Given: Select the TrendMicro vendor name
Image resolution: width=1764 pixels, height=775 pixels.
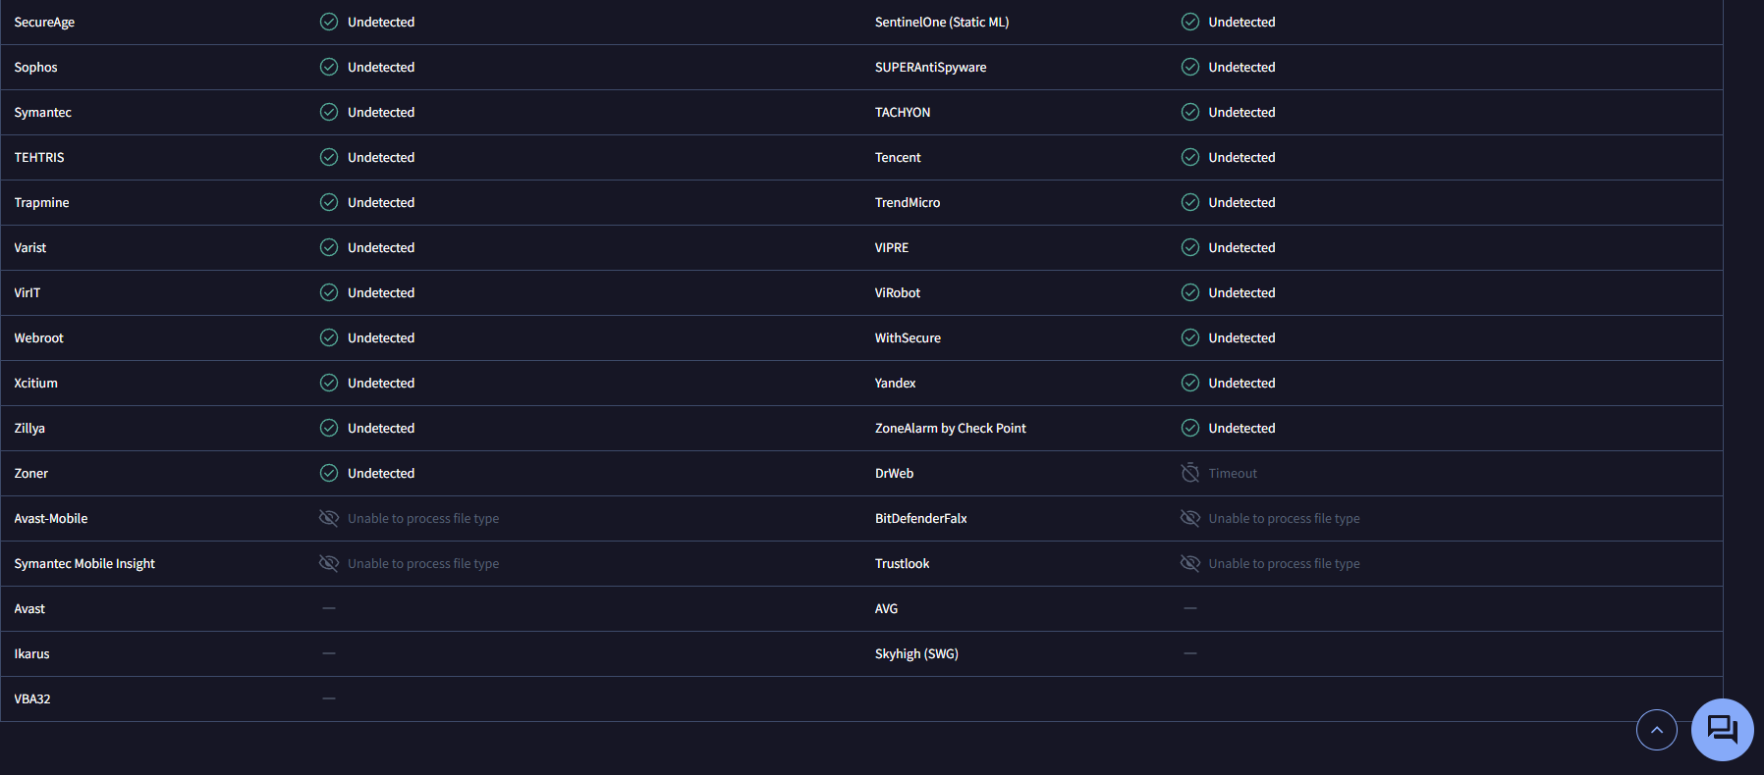Looking at the screenshot, I should point(908,202).
